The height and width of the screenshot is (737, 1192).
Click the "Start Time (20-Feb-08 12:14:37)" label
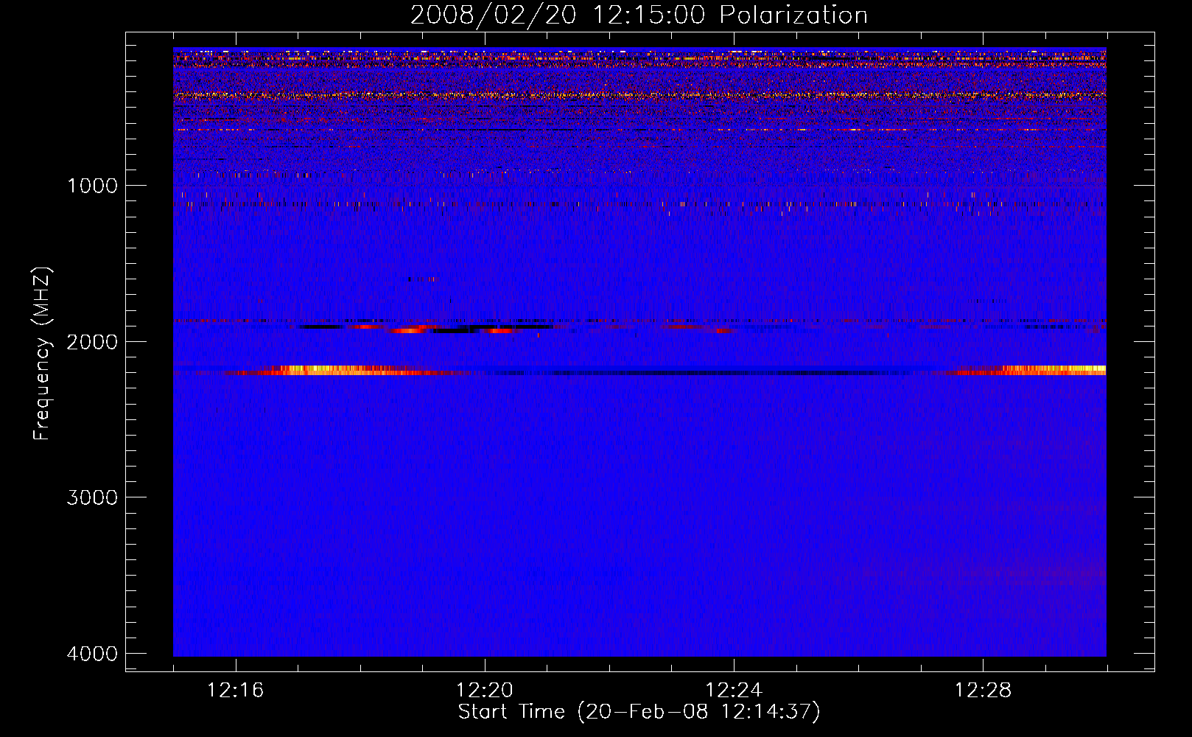pyautogui.click(x=639, y=712)
